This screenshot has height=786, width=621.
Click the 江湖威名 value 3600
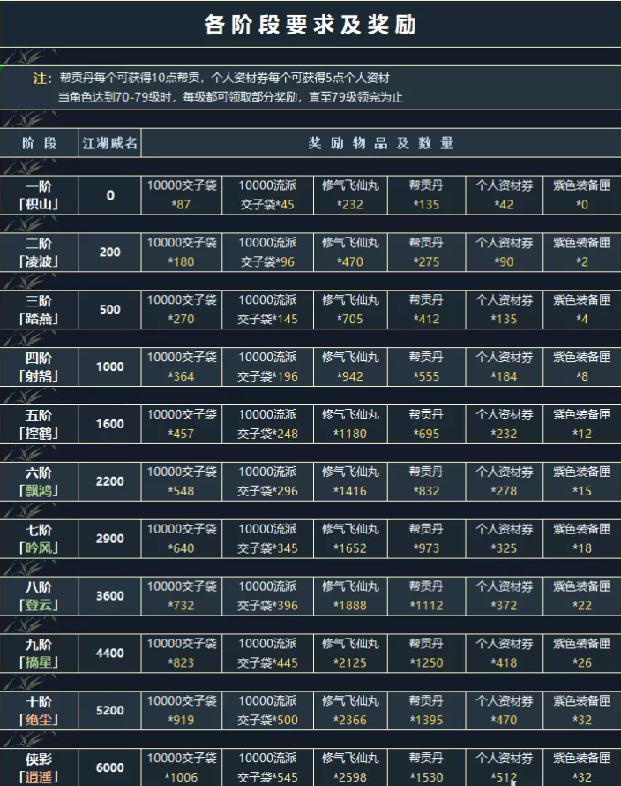point(109,595)
